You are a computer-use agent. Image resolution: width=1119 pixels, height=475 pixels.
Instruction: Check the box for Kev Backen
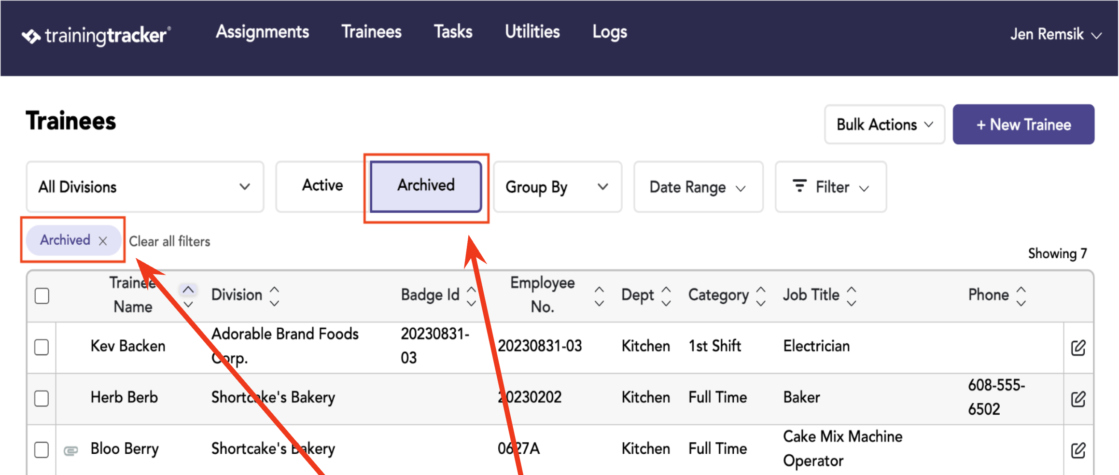point(42,347)
